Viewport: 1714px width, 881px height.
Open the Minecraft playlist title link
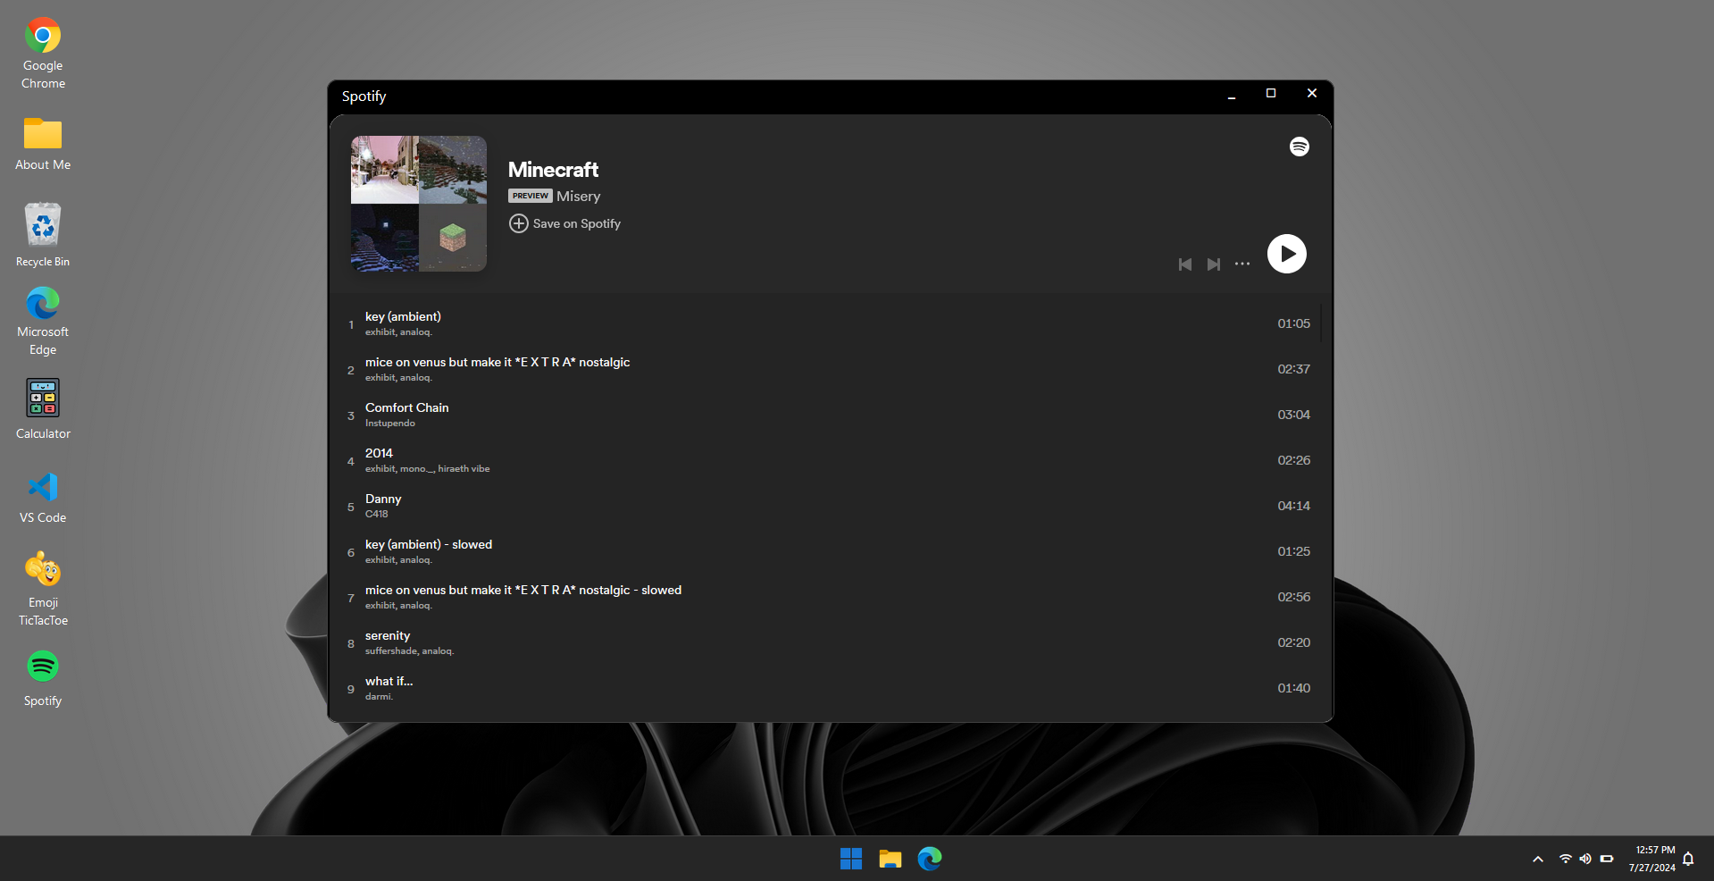(553, 170)
